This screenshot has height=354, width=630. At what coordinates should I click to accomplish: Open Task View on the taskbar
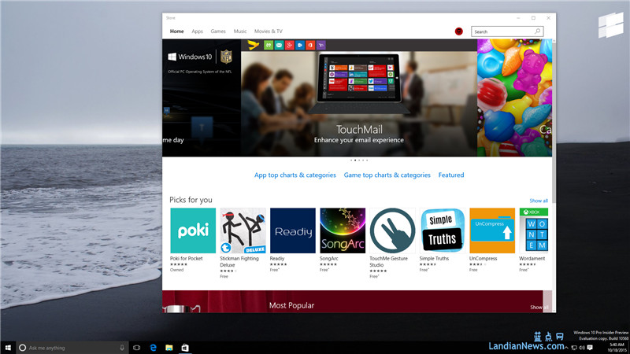(x=136, y=348)
